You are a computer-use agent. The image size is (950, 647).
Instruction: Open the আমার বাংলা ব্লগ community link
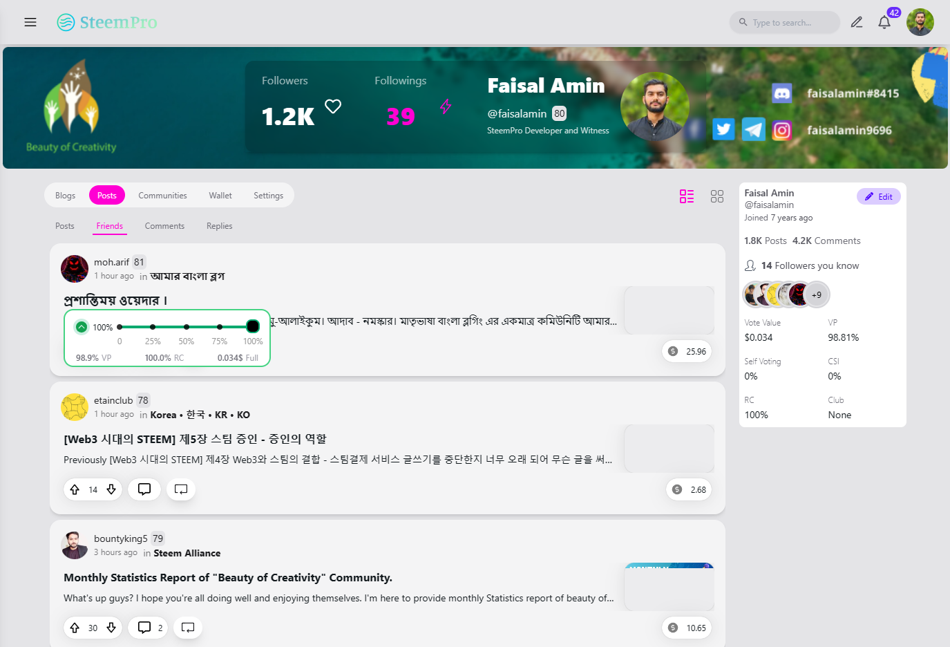point(187,276)
